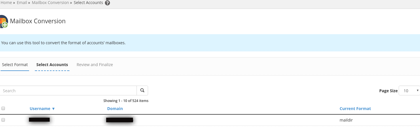The height and width of the screenshot is (127, 420).
Task: Click the maildir format cell
Action: 346,120
